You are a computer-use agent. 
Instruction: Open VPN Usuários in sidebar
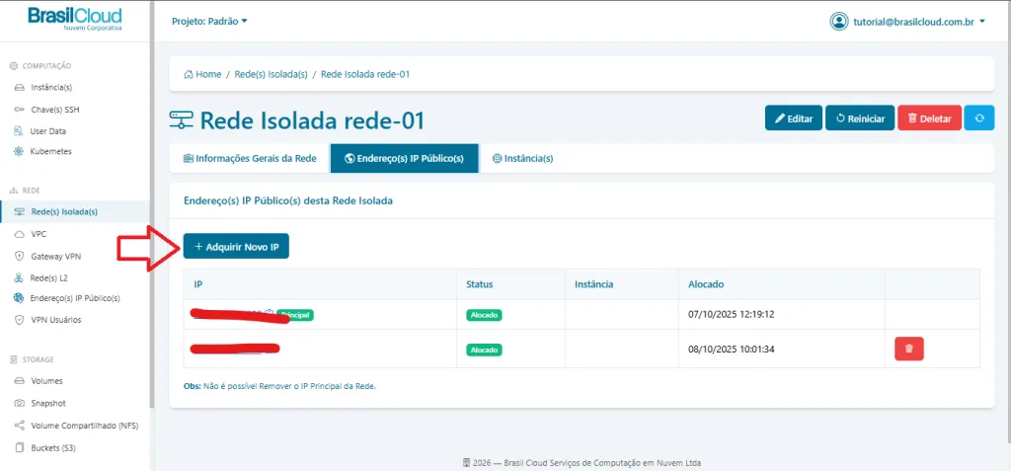[x=56, y=319]
